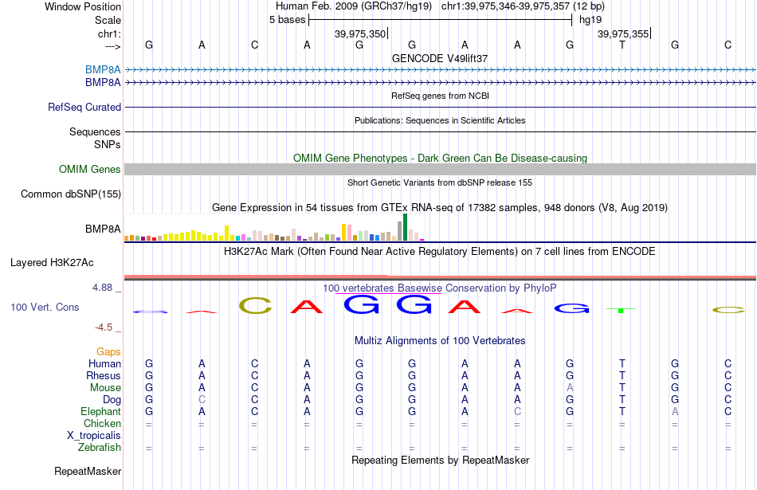The height and width of the screenshot is (490, 757).
Task: Click the 39,975,355 position marker
Action: tap(623, 33)
